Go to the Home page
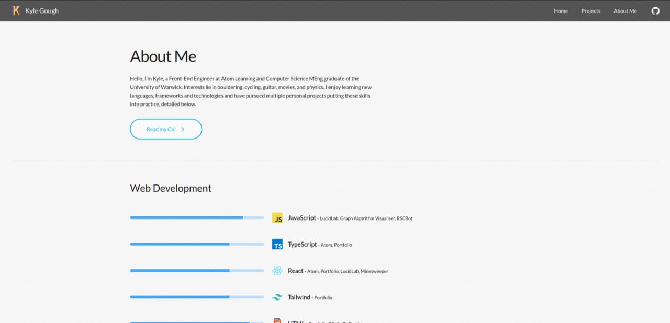 561,11
